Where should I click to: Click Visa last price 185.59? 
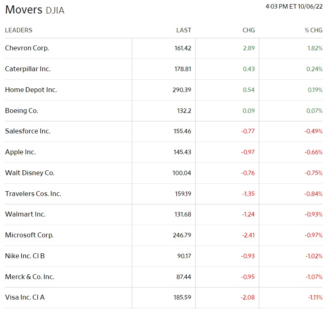(x=182, y=297)
